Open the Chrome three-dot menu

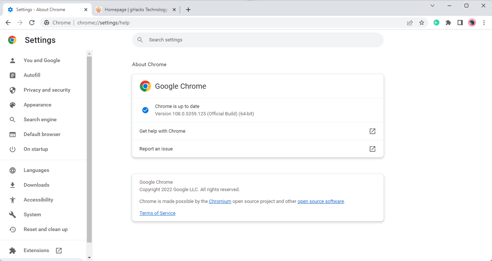(484, 23)
